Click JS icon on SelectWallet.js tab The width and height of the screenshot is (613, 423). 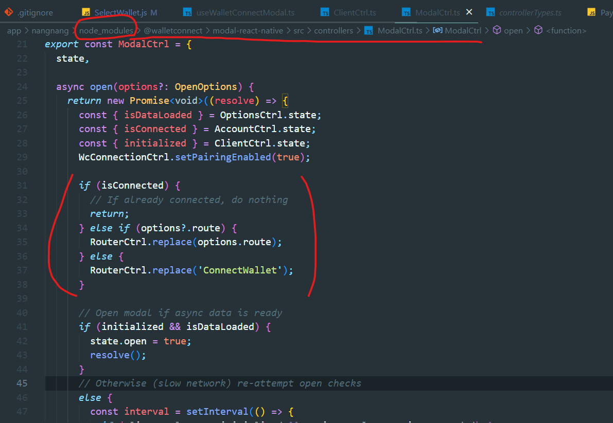86,12
